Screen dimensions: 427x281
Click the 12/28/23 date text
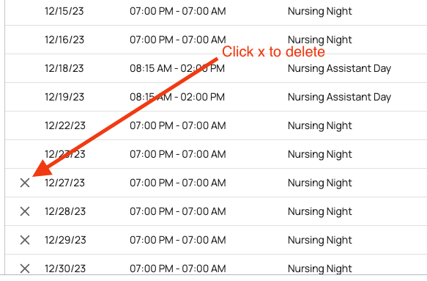tap(65, 211)
